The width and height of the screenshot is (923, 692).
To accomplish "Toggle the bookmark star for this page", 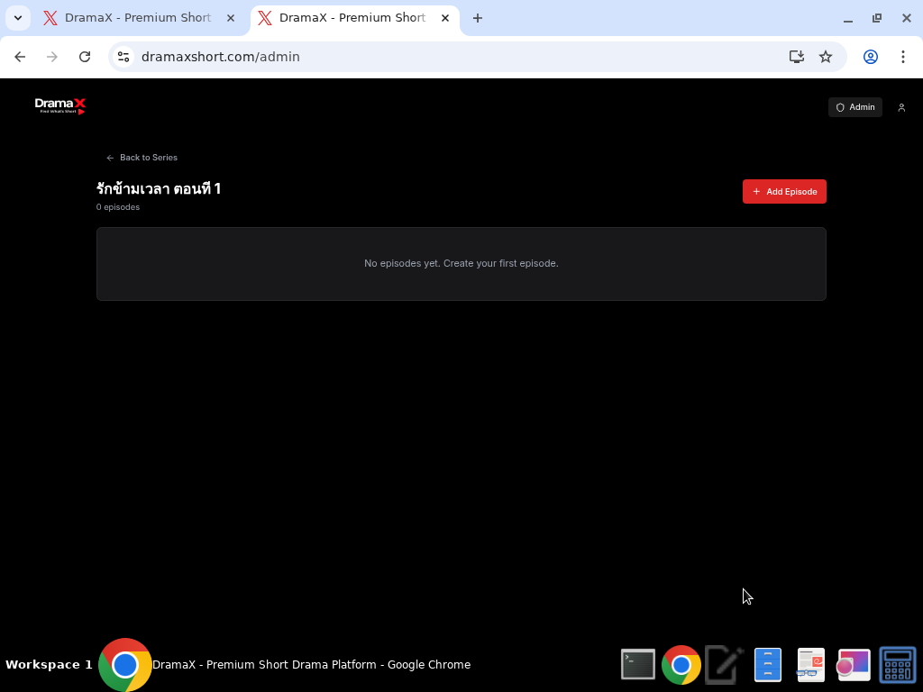I will click(x=826, y=56).
